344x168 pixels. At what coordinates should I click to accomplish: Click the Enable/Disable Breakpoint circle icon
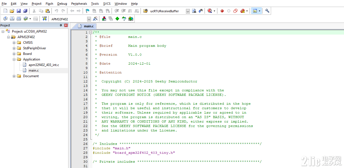[229, 11]
